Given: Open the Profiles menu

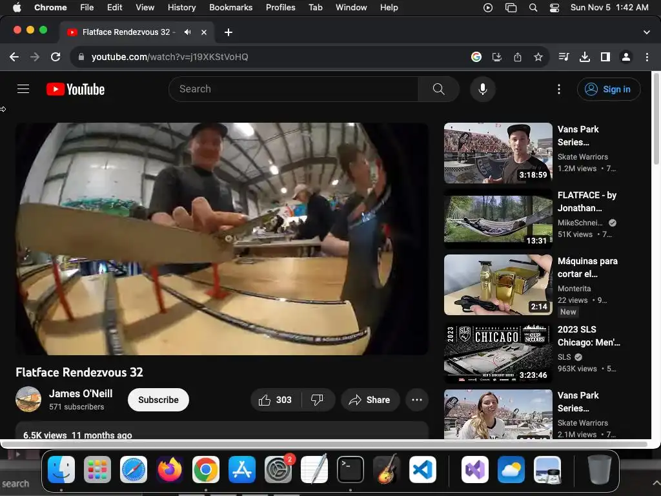Looking at the screenshot, I should click(x=280, y=7).
